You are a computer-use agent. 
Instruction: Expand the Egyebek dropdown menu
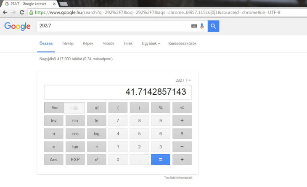click(x=151, y=43)
